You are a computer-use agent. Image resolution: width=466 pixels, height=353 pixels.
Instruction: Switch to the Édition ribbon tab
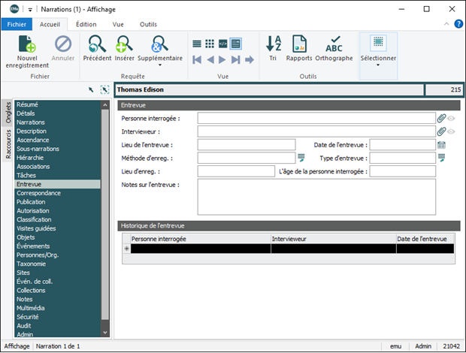pos(86,24)
